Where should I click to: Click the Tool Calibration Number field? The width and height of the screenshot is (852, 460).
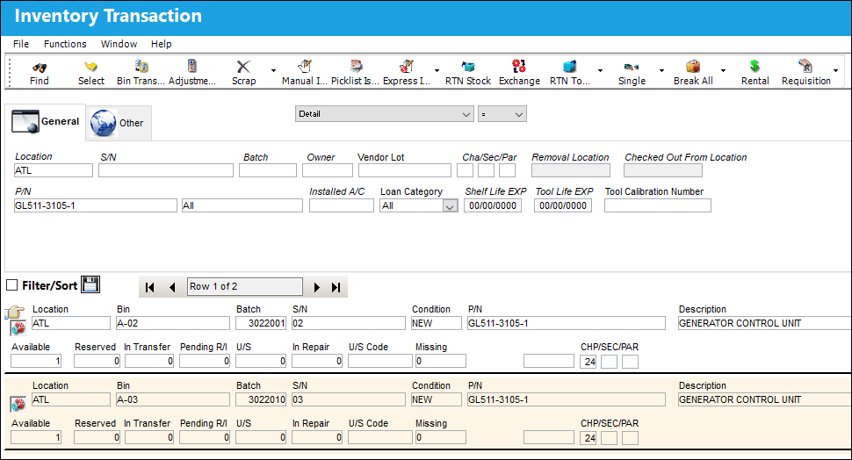pyautogui.click(x=658, y=205)
